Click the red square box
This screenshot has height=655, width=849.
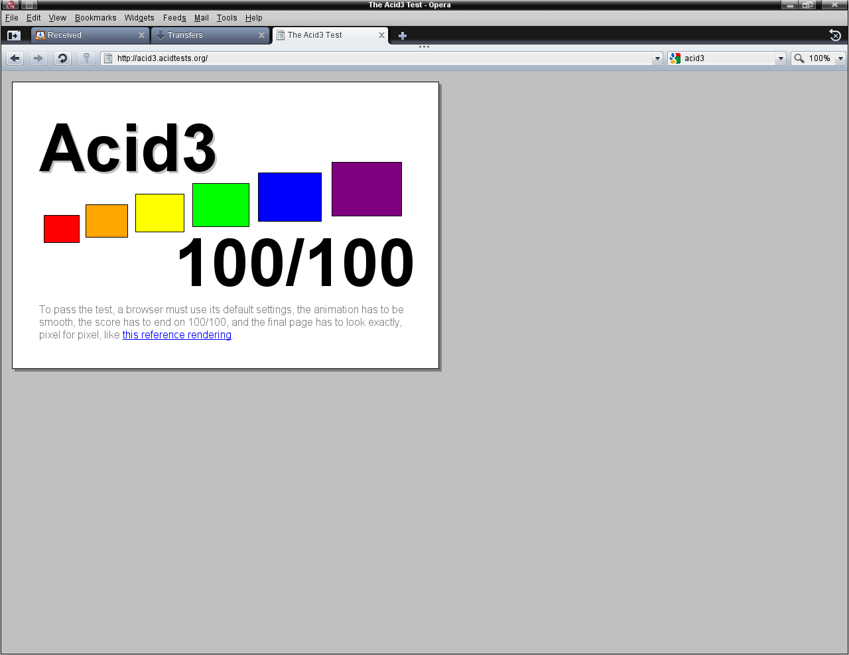point(62,229)
